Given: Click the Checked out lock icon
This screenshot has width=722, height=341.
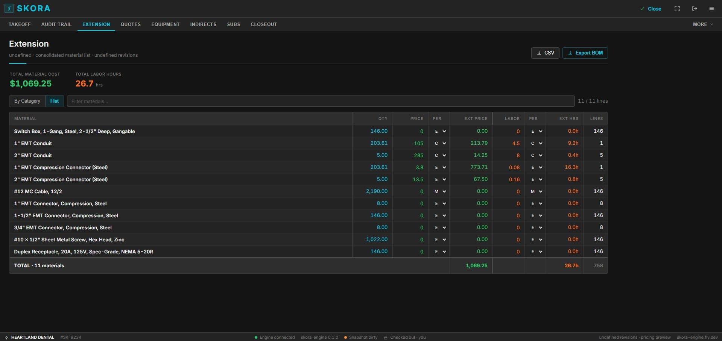Looking at the screenshot, I should pos(386,337).
